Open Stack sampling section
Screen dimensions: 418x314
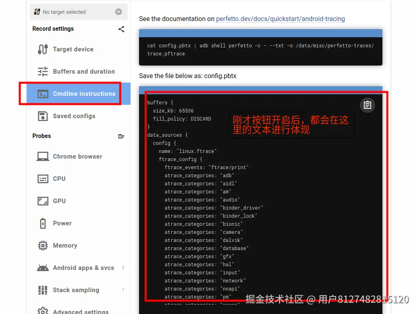78,290
